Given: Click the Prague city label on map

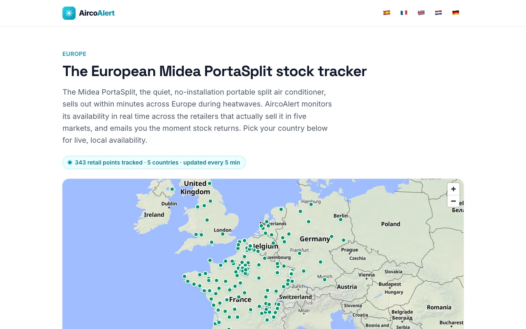Looking at the screenshot, I should pos(350,250).
